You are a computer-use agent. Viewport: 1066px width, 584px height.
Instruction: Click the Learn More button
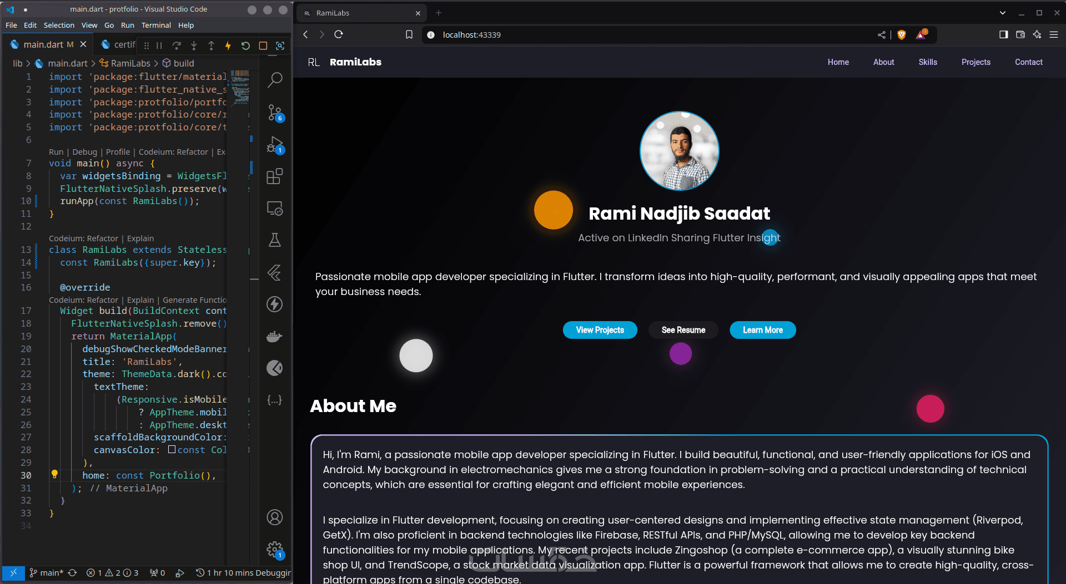pos(763,330)
